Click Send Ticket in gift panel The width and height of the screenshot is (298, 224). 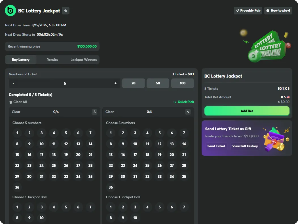click(216, 146)
